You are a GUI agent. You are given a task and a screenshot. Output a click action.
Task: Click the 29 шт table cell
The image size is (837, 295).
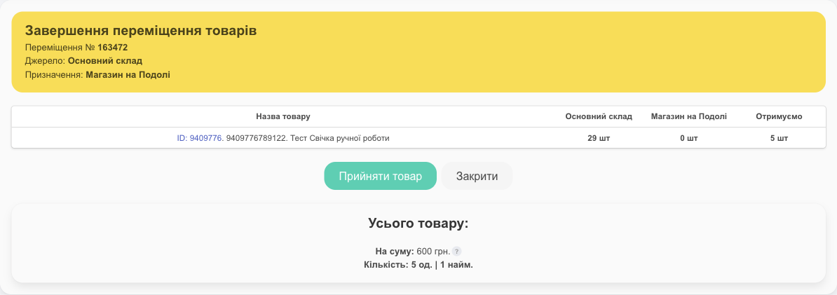[x=599, y=138]
